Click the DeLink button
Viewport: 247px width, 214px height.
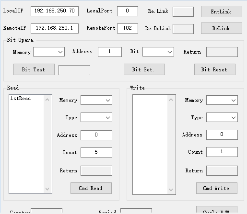222,28
